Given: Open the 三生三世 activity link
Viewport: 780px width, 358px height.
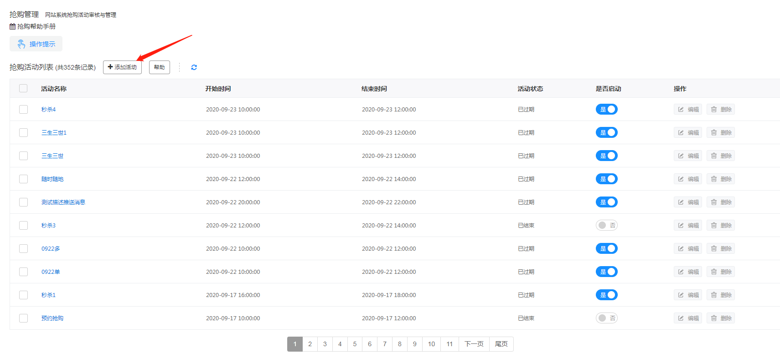Looking at the screenshot, I should pyautogui.click(x=52, y=156).
